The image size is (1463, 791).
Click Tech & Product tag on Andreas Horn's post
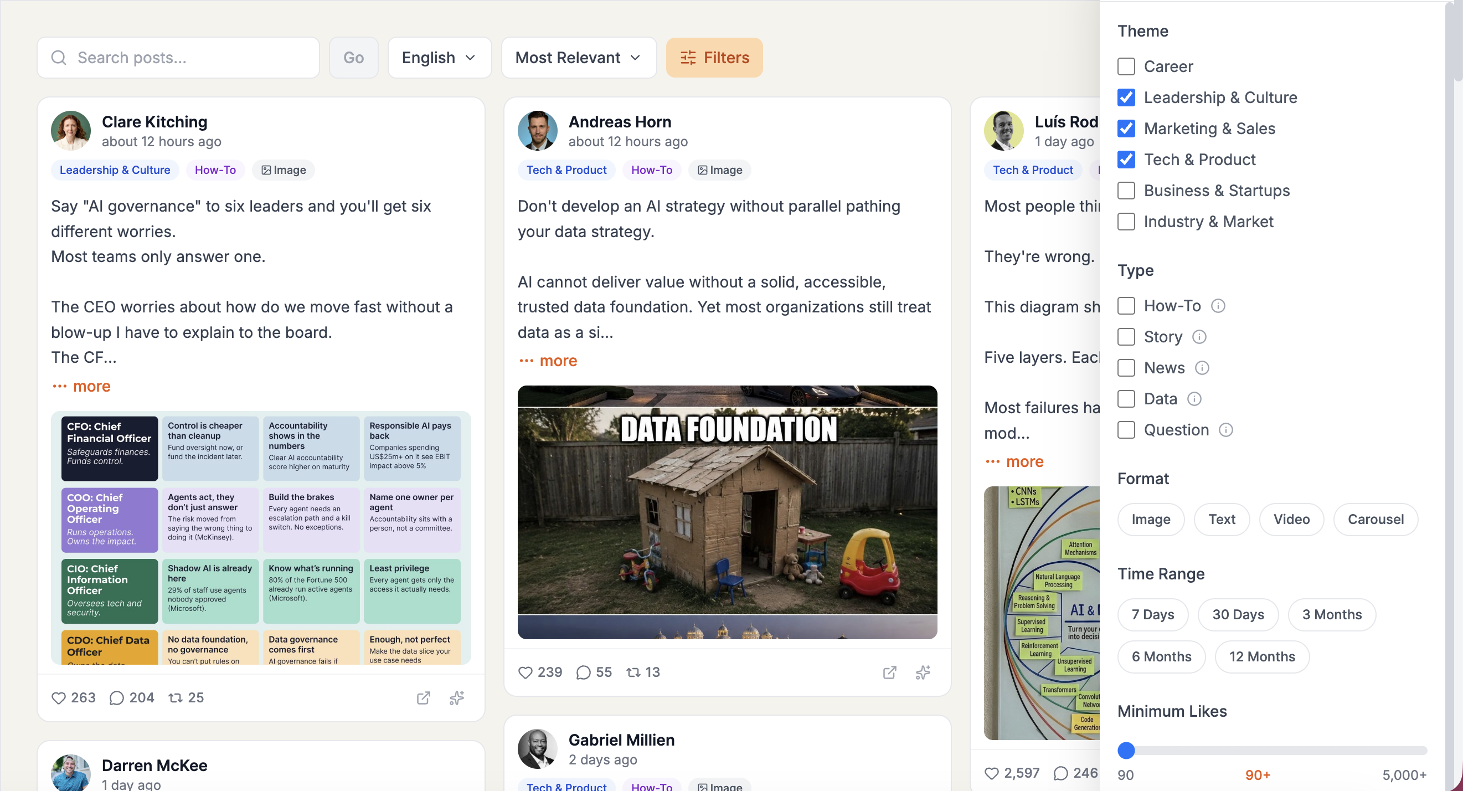click(x=566, y=170)
